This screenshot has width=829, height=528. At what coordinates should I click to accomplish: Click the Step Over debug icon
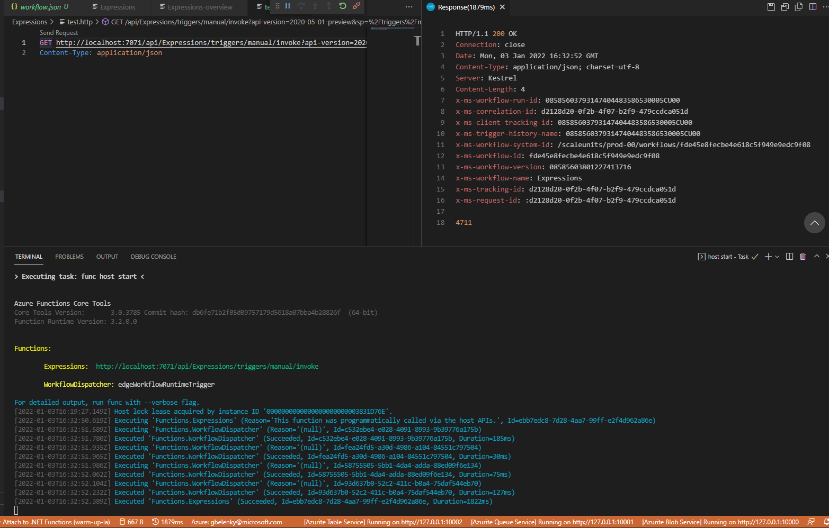tap(301, 6)
